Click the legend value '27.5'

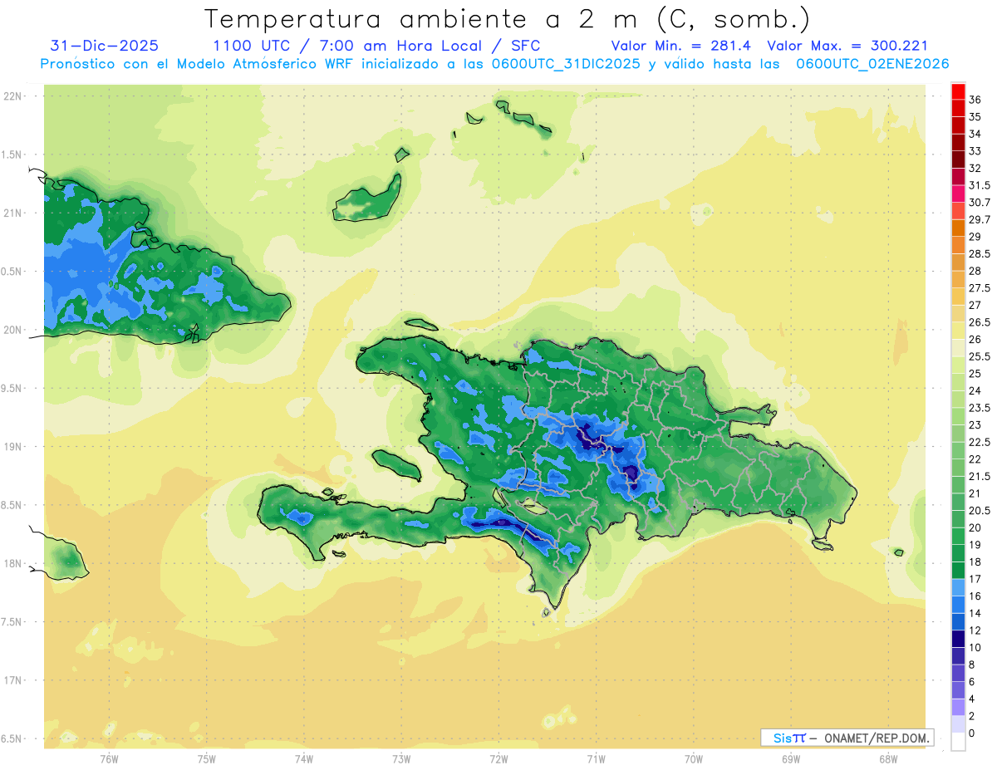pos(980,288)
